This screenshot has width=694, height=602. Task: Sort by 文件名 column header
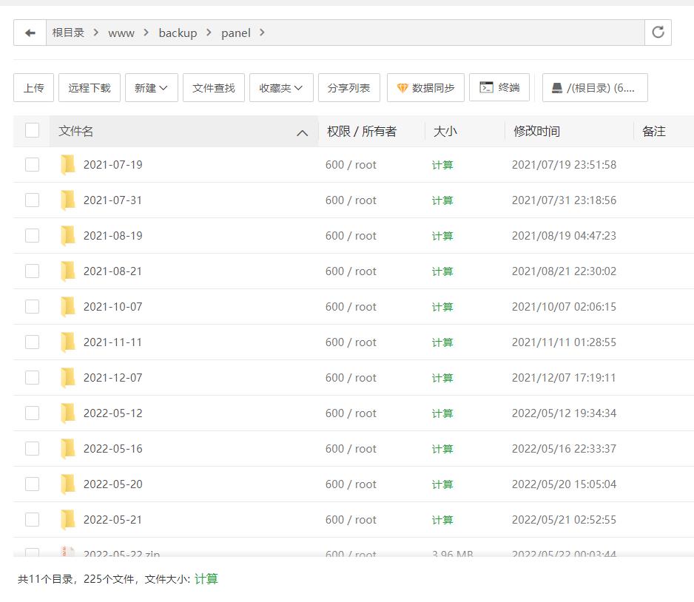(183, 132)
